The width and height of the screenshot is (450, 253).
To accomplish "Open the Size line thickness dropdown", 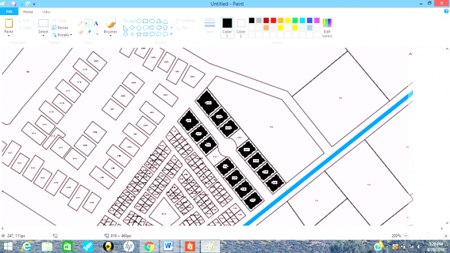I will (x=210, y=26).
